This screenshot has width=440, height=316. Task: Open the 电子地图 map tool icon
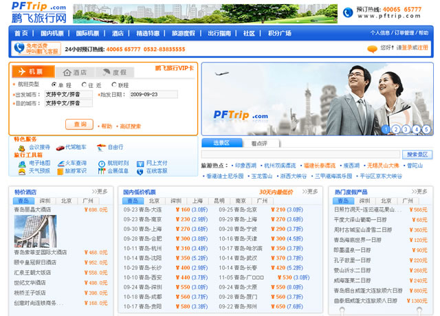tap(21, 163)
